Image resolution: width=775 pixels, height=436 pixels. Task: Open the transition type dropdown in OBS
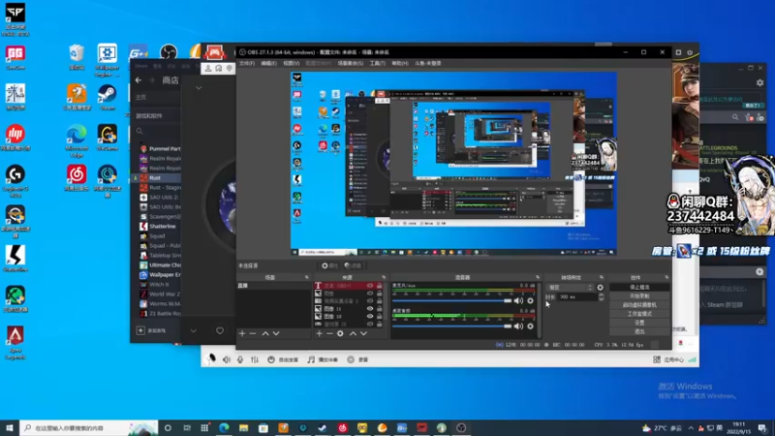pos(570,287)
